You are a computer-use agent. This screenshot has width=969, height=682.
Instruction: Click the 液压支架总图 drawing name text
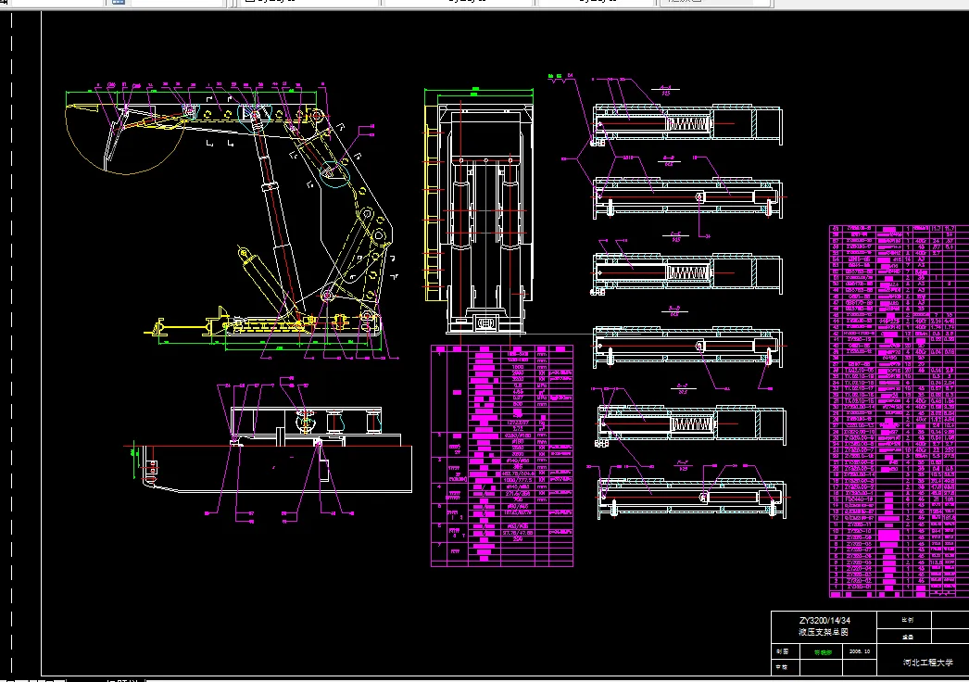(824, 633)
